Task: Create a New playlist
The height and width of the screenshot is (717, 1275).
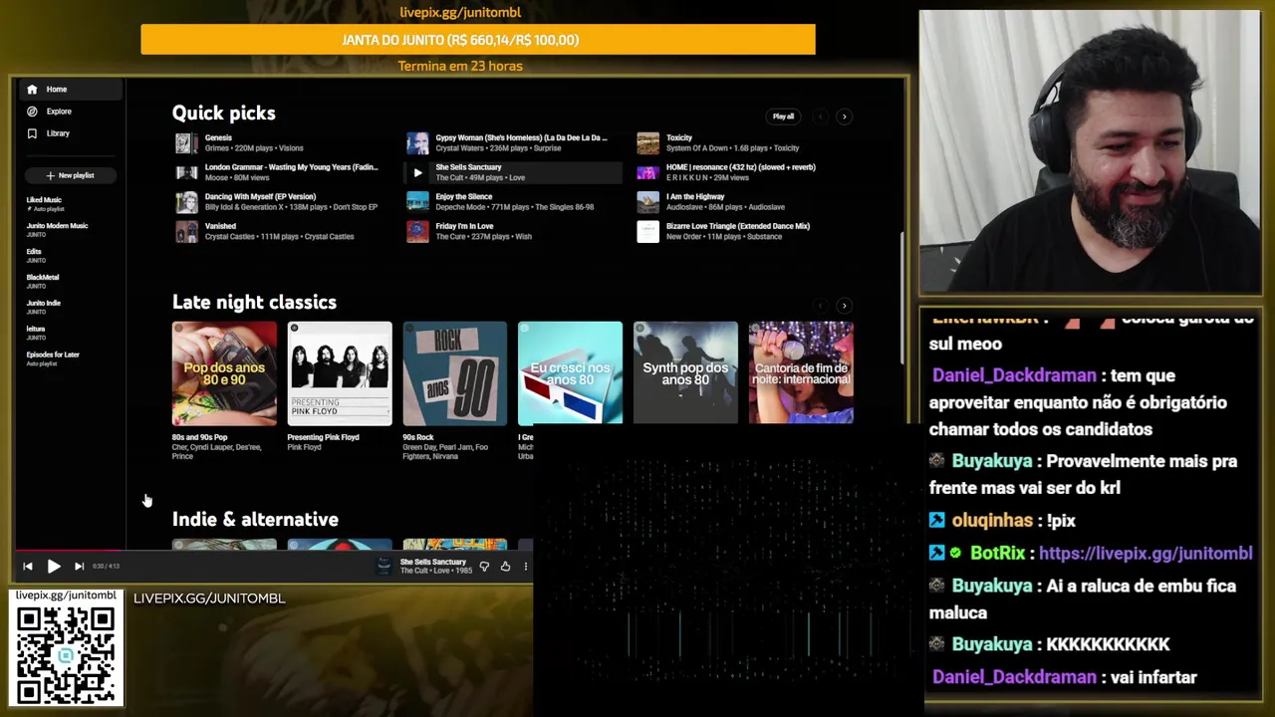Action: pos(70,175)
